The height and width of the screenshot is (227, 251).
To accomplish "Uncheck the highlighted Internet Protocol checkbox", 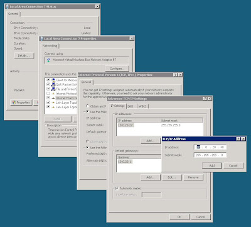I will pyautogui.click(x=48, y=98).
